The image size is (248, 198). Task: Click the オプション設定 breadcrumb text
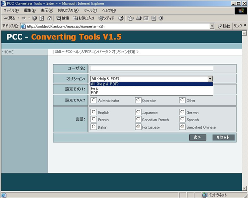coord(124,52)
